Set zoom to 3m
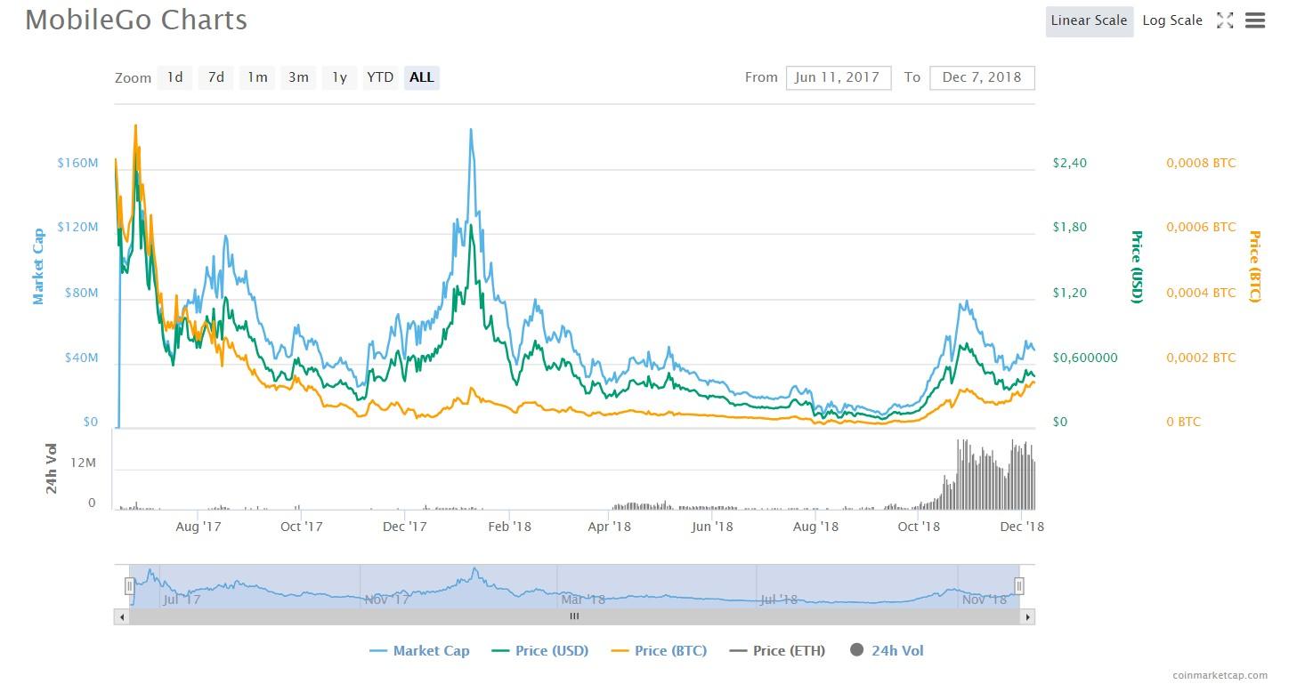This screenshot has height=684, width=1313. click(298, 77)
